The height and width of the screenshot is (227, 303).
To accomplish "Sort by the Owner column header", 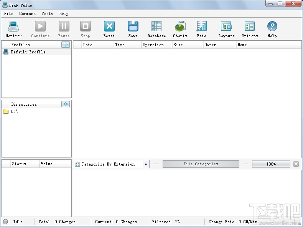I will (x=220, y=45).
